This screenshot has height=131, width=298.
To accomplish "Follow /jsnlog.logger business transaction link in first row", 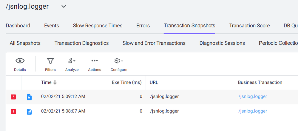I will (x=252, y=96).
